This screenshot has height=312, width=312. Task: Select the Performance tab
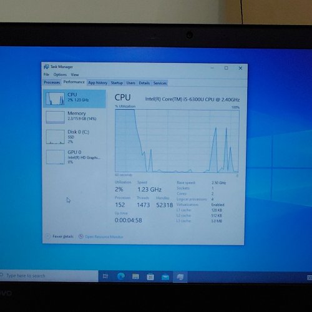pos(74,82)
